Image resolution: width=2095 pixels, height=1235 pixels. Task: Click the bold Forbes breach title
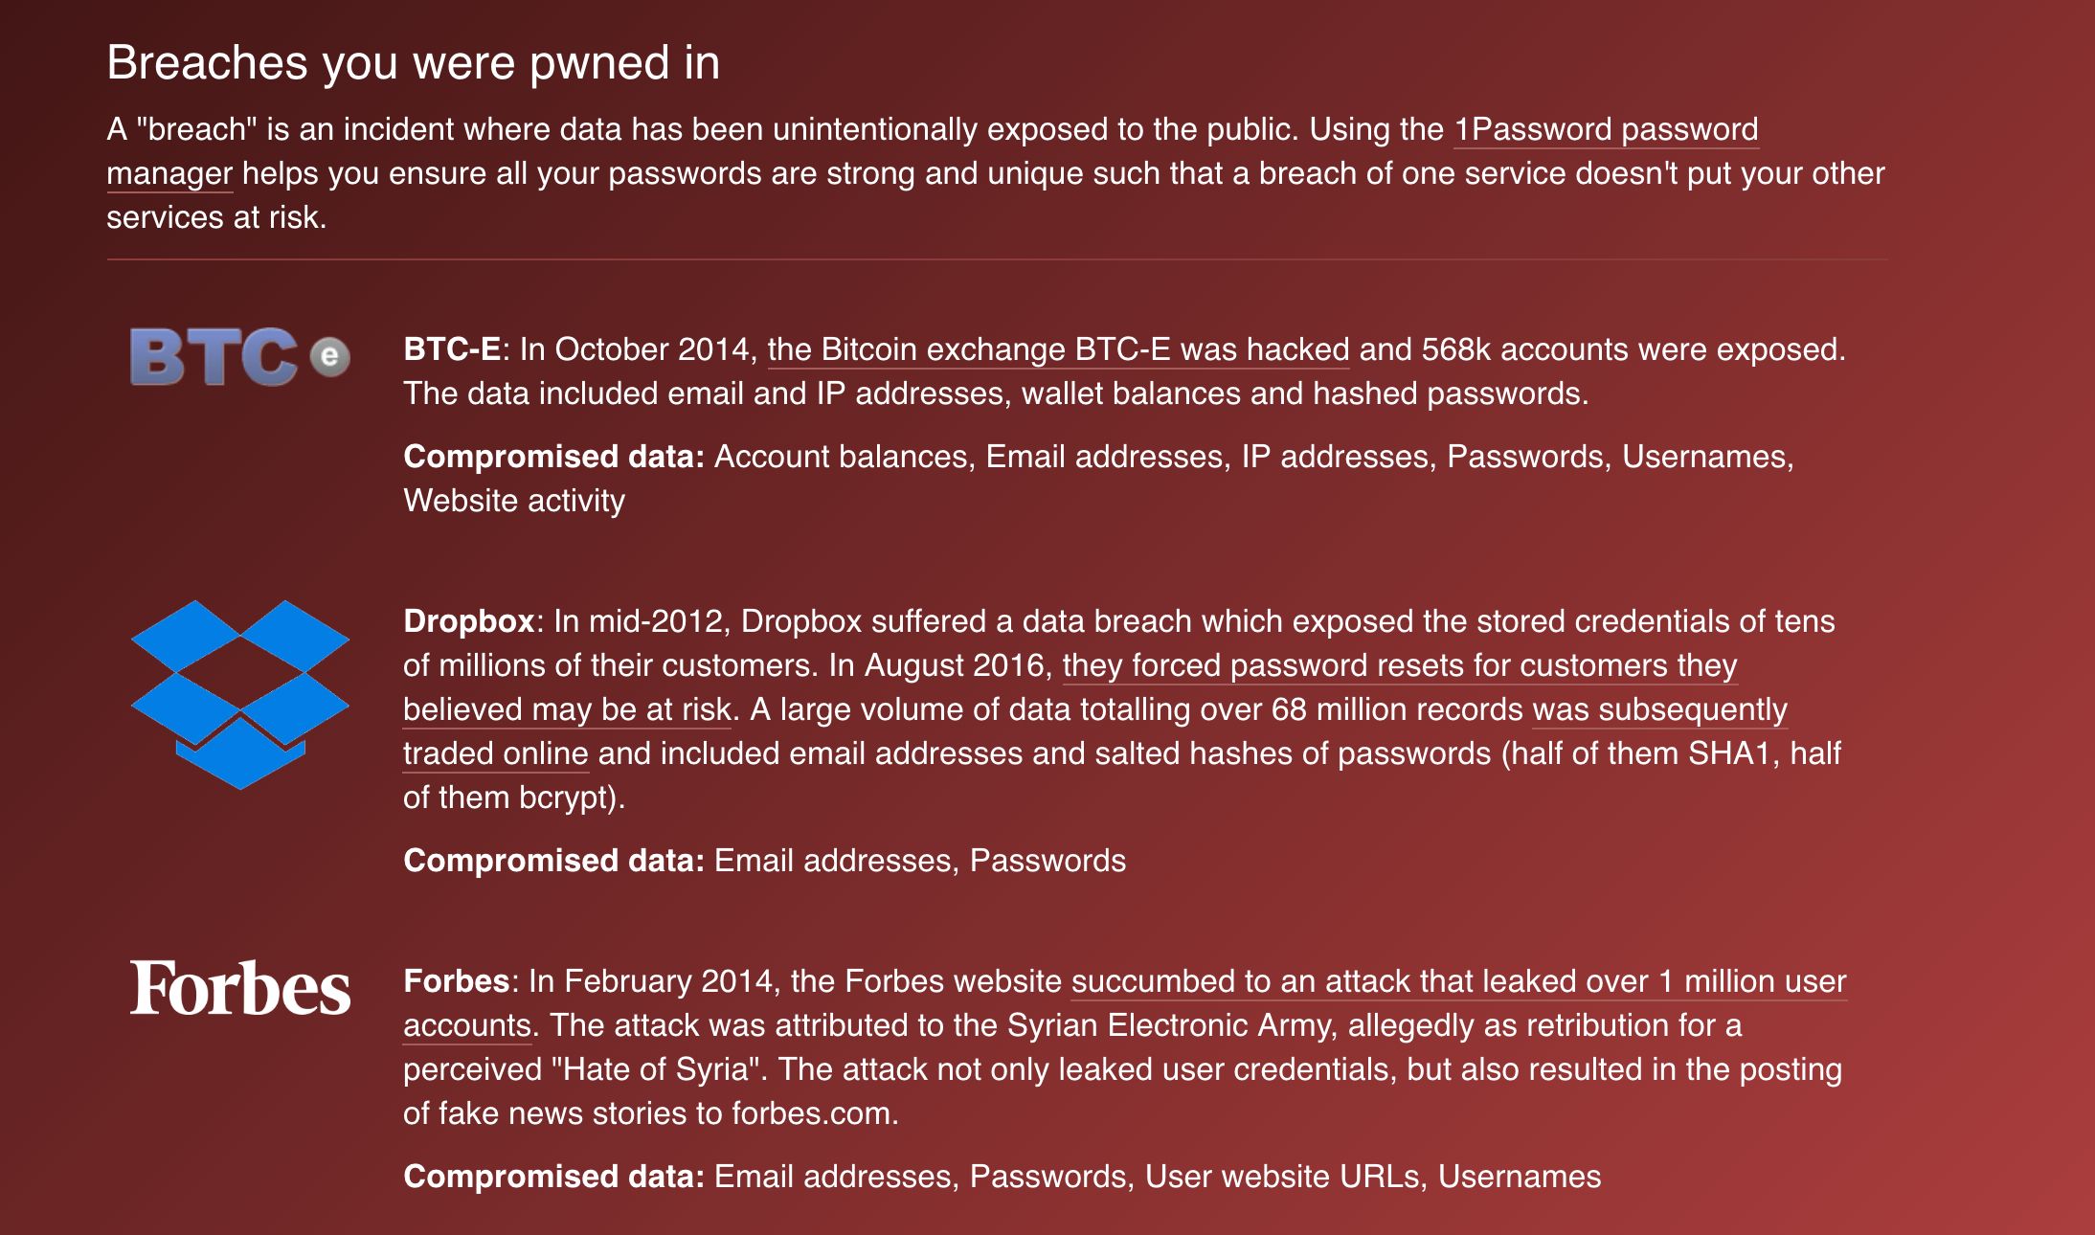click(x=456, y=981)
